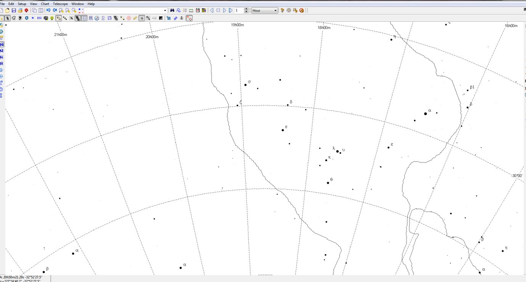
Task: Click the flip chart horizontally icon
Action: click(x=2, y=70)
